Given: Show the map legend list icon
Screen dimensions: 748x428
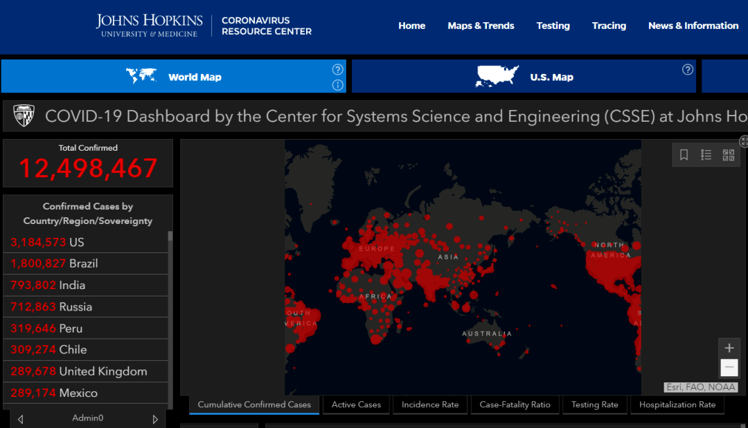Looking at the screenshot, I should [x=706, y=155].
